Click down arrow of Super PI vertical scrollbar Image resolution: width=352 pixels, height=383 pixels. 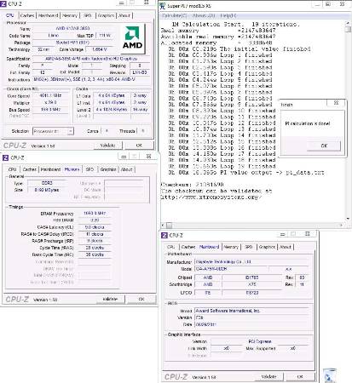(x=348, y=219)
